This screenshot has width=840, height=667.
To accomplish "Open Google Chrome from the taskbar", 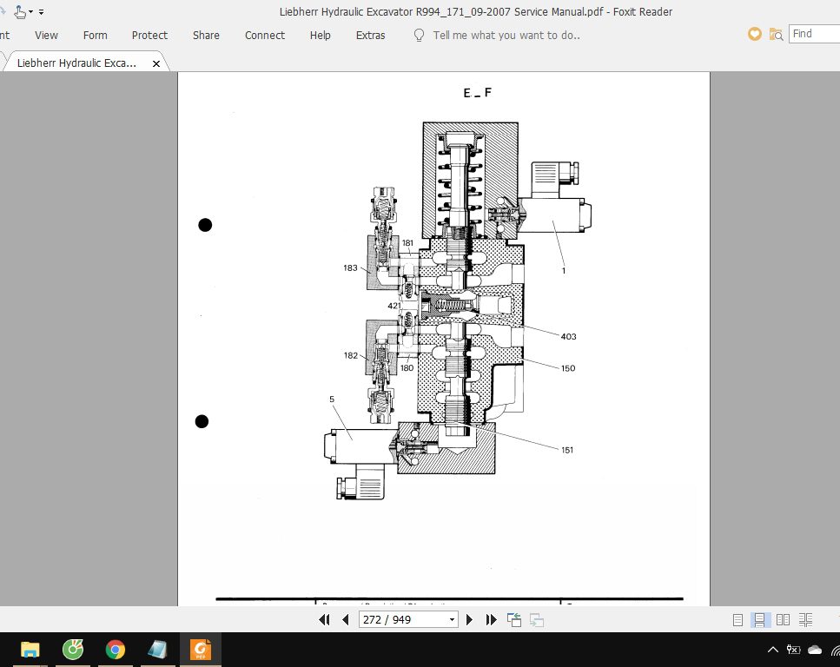I will [x=115, y=649].
